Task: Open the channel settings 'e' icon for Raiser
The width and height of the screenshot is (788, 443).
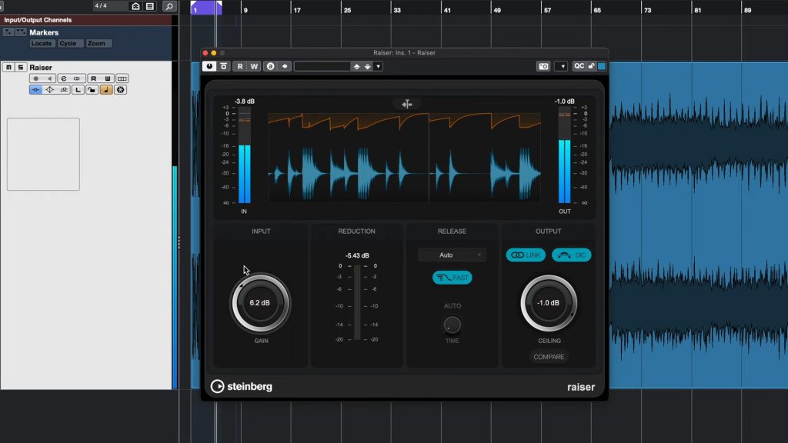Action: pyautogui.click(x=63, y=78)
